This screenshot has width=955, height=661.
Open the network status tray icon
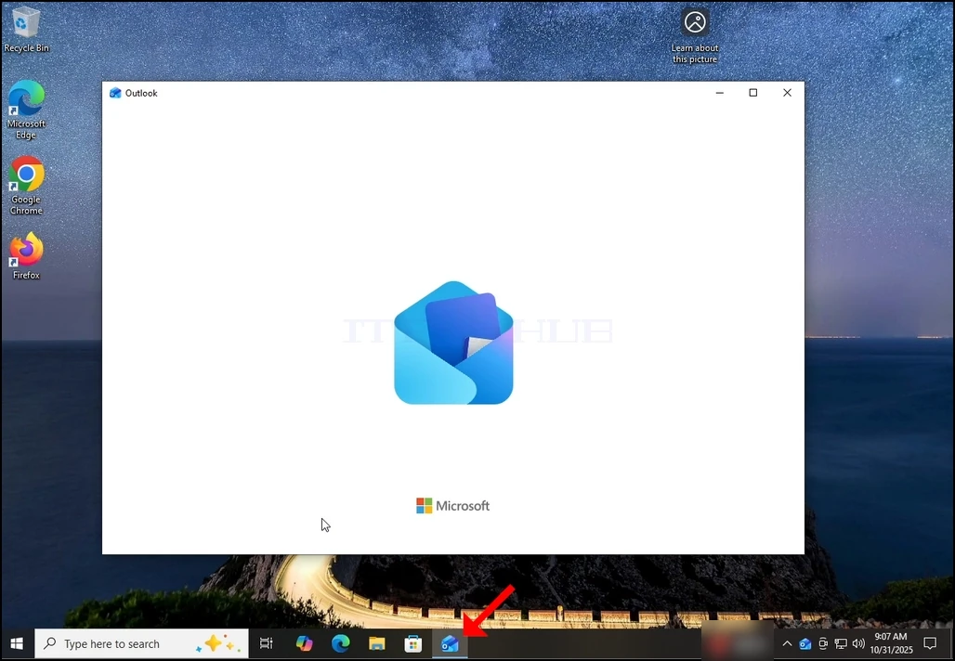click(841, 643)
